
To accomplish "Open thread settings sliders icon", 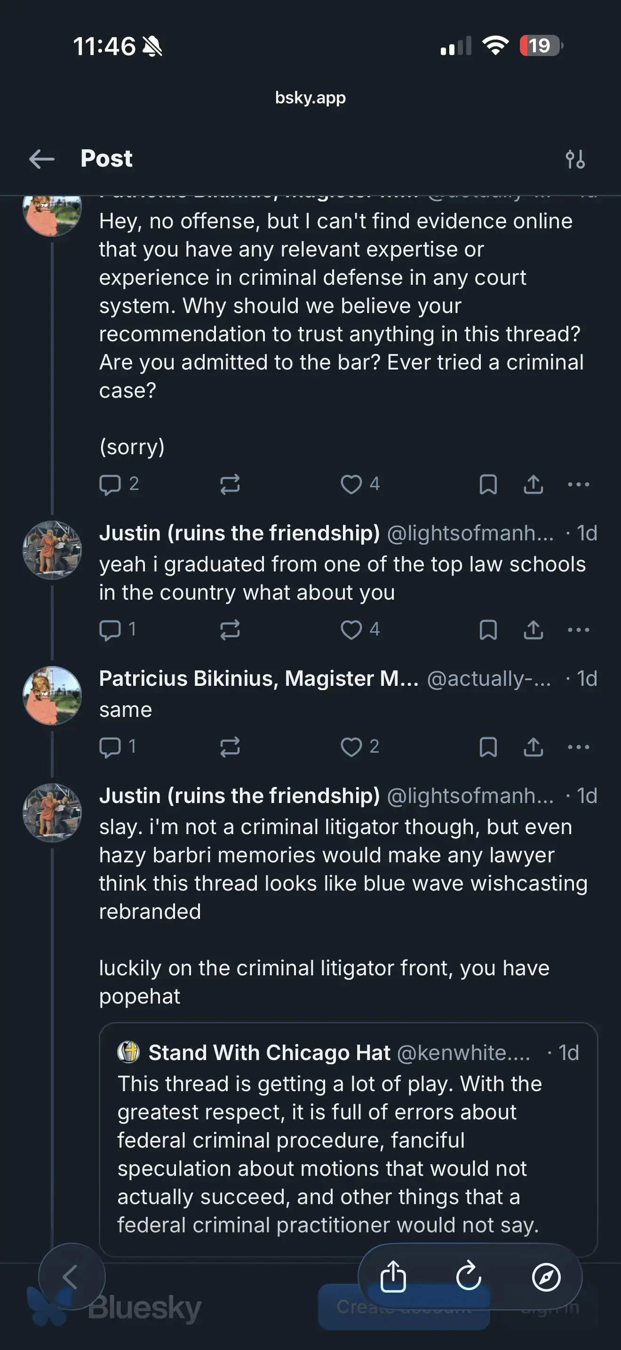I will [575, 159].
